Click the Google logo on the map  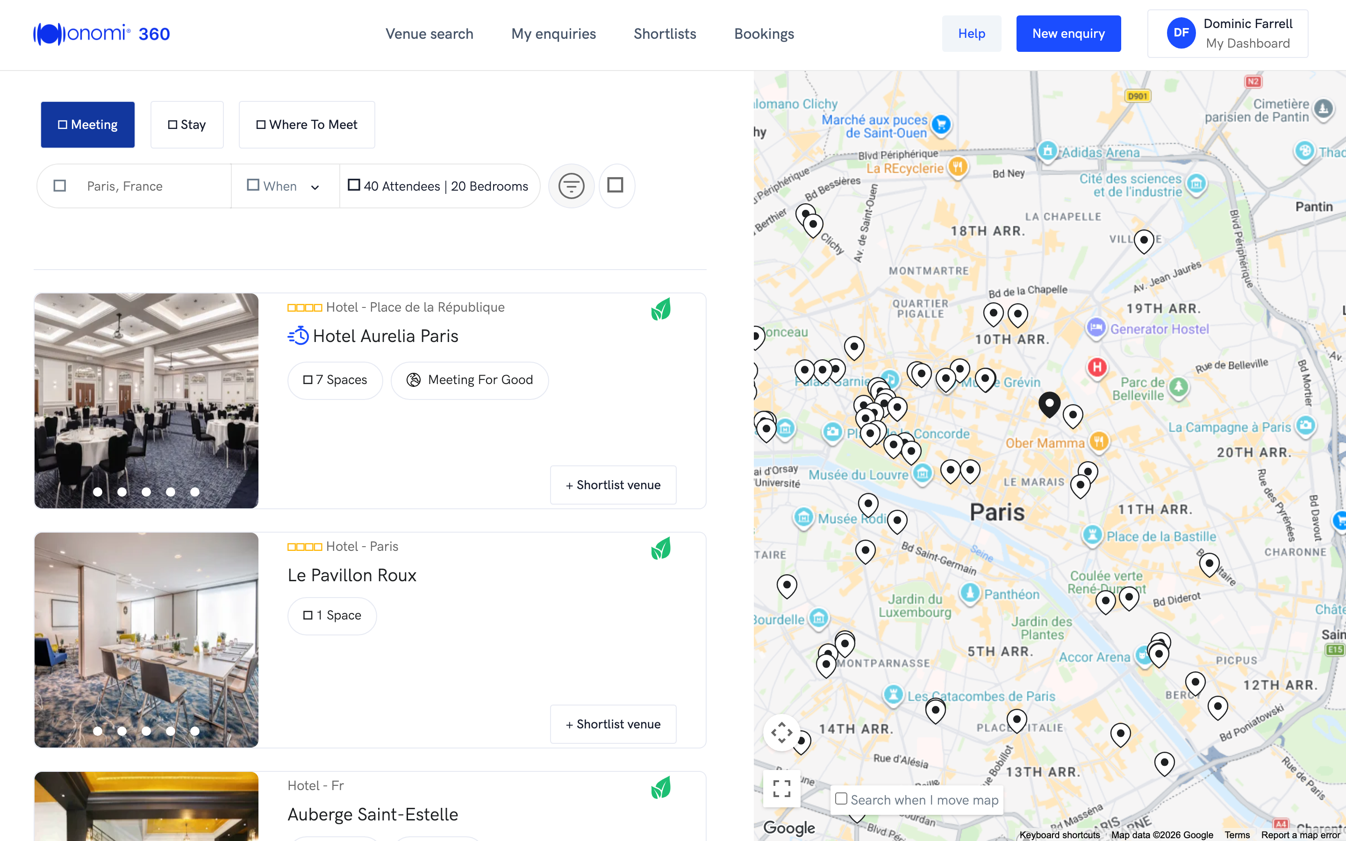point(789,827)
